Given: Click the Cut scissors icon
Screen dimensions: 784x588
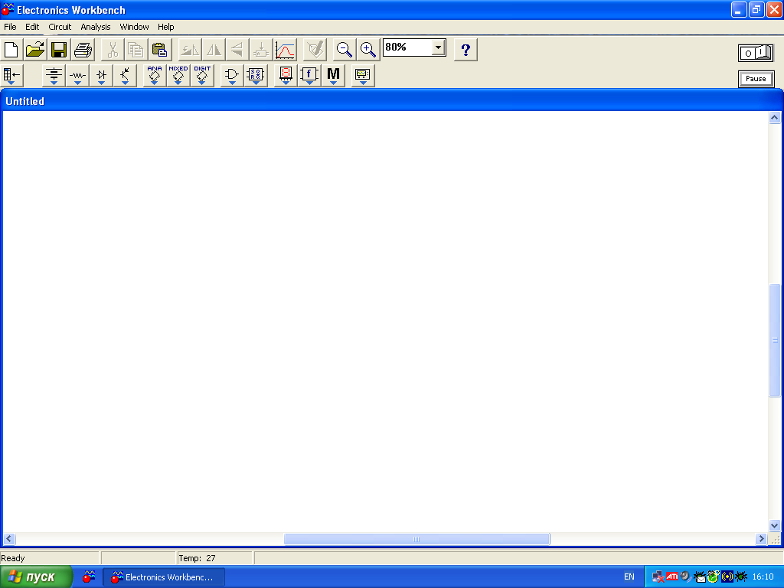Looking at the screenshot, I should [113, 50].
